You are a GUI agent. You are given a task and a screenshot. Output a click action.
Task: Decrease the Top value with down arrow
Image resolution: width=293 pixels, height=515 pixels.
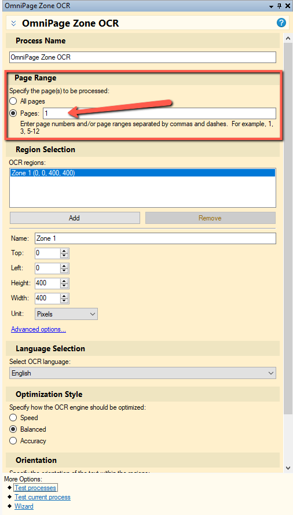(x=64, y=256)
